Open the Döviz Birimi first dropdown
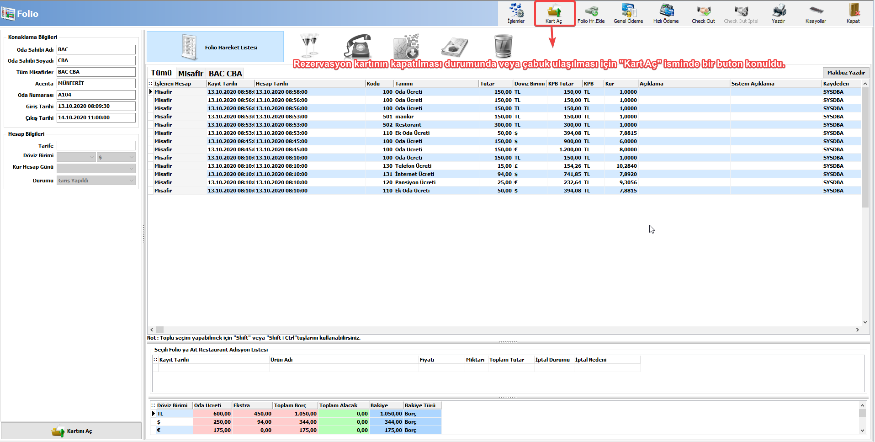The image size is (875, 442). (x=76, y=157)
